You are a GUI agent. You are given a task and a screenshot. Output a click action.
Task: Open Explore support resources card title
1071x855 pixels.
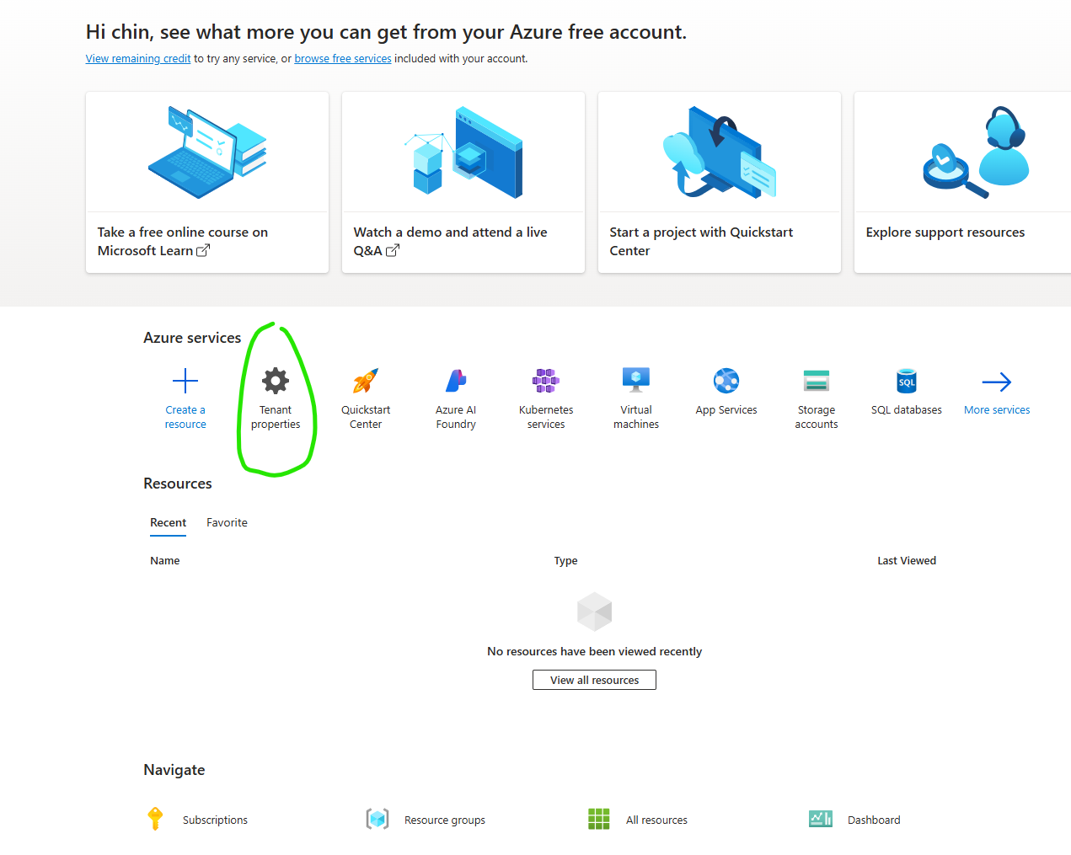pyautogui.click(x=945, y=232)
